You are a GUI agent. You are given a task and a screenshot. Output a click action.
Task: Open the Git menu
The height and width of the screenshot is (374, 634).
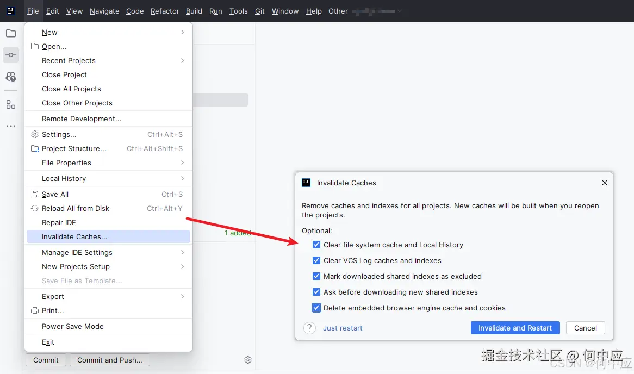(259, 11)
